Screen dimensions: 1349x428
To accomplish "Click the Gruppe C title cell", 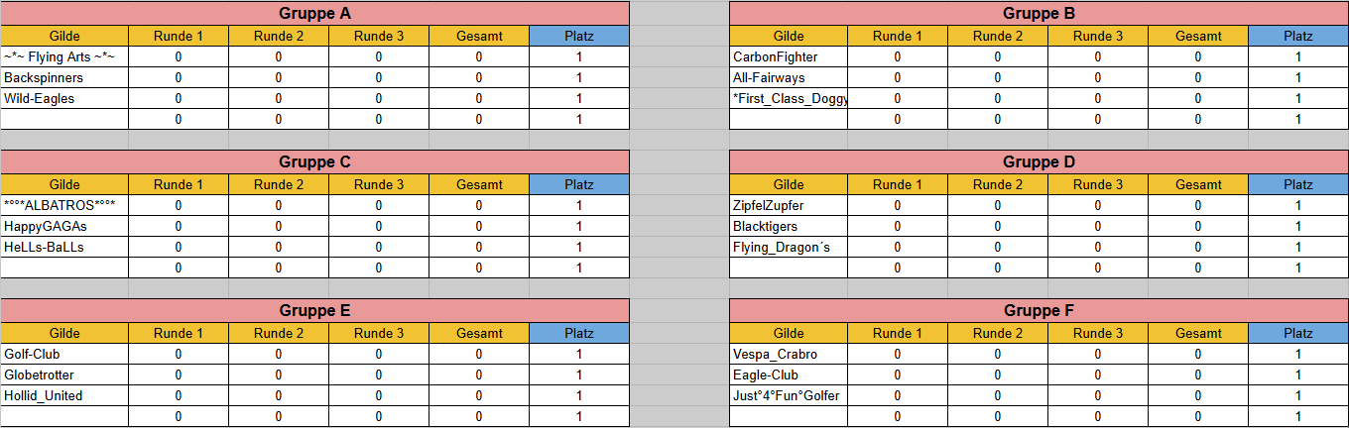I will point(314,162).
